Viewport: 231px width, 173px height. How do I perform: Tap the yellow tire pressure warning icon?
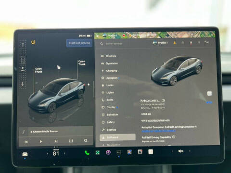(33, 42)
